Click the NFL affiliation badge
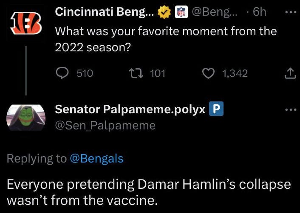Viewport: 300px width, 213px height. (x=181, y=13)
